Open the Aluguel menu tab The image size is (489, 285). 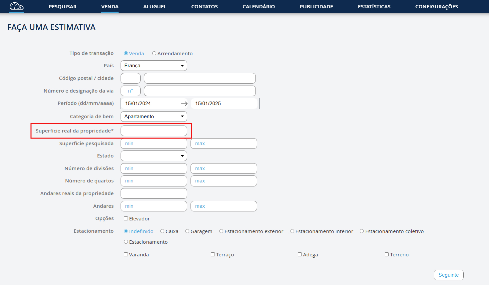[155, 7]
